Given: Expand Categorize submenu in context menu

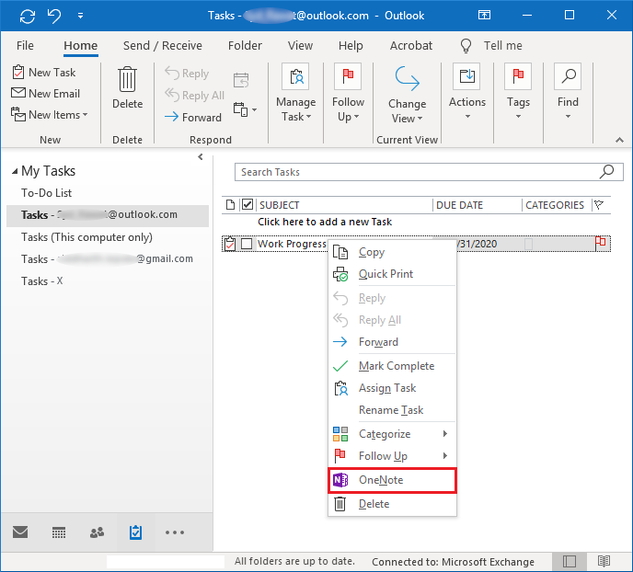Looking at the screenshot, I should click(x=392, y=434).
